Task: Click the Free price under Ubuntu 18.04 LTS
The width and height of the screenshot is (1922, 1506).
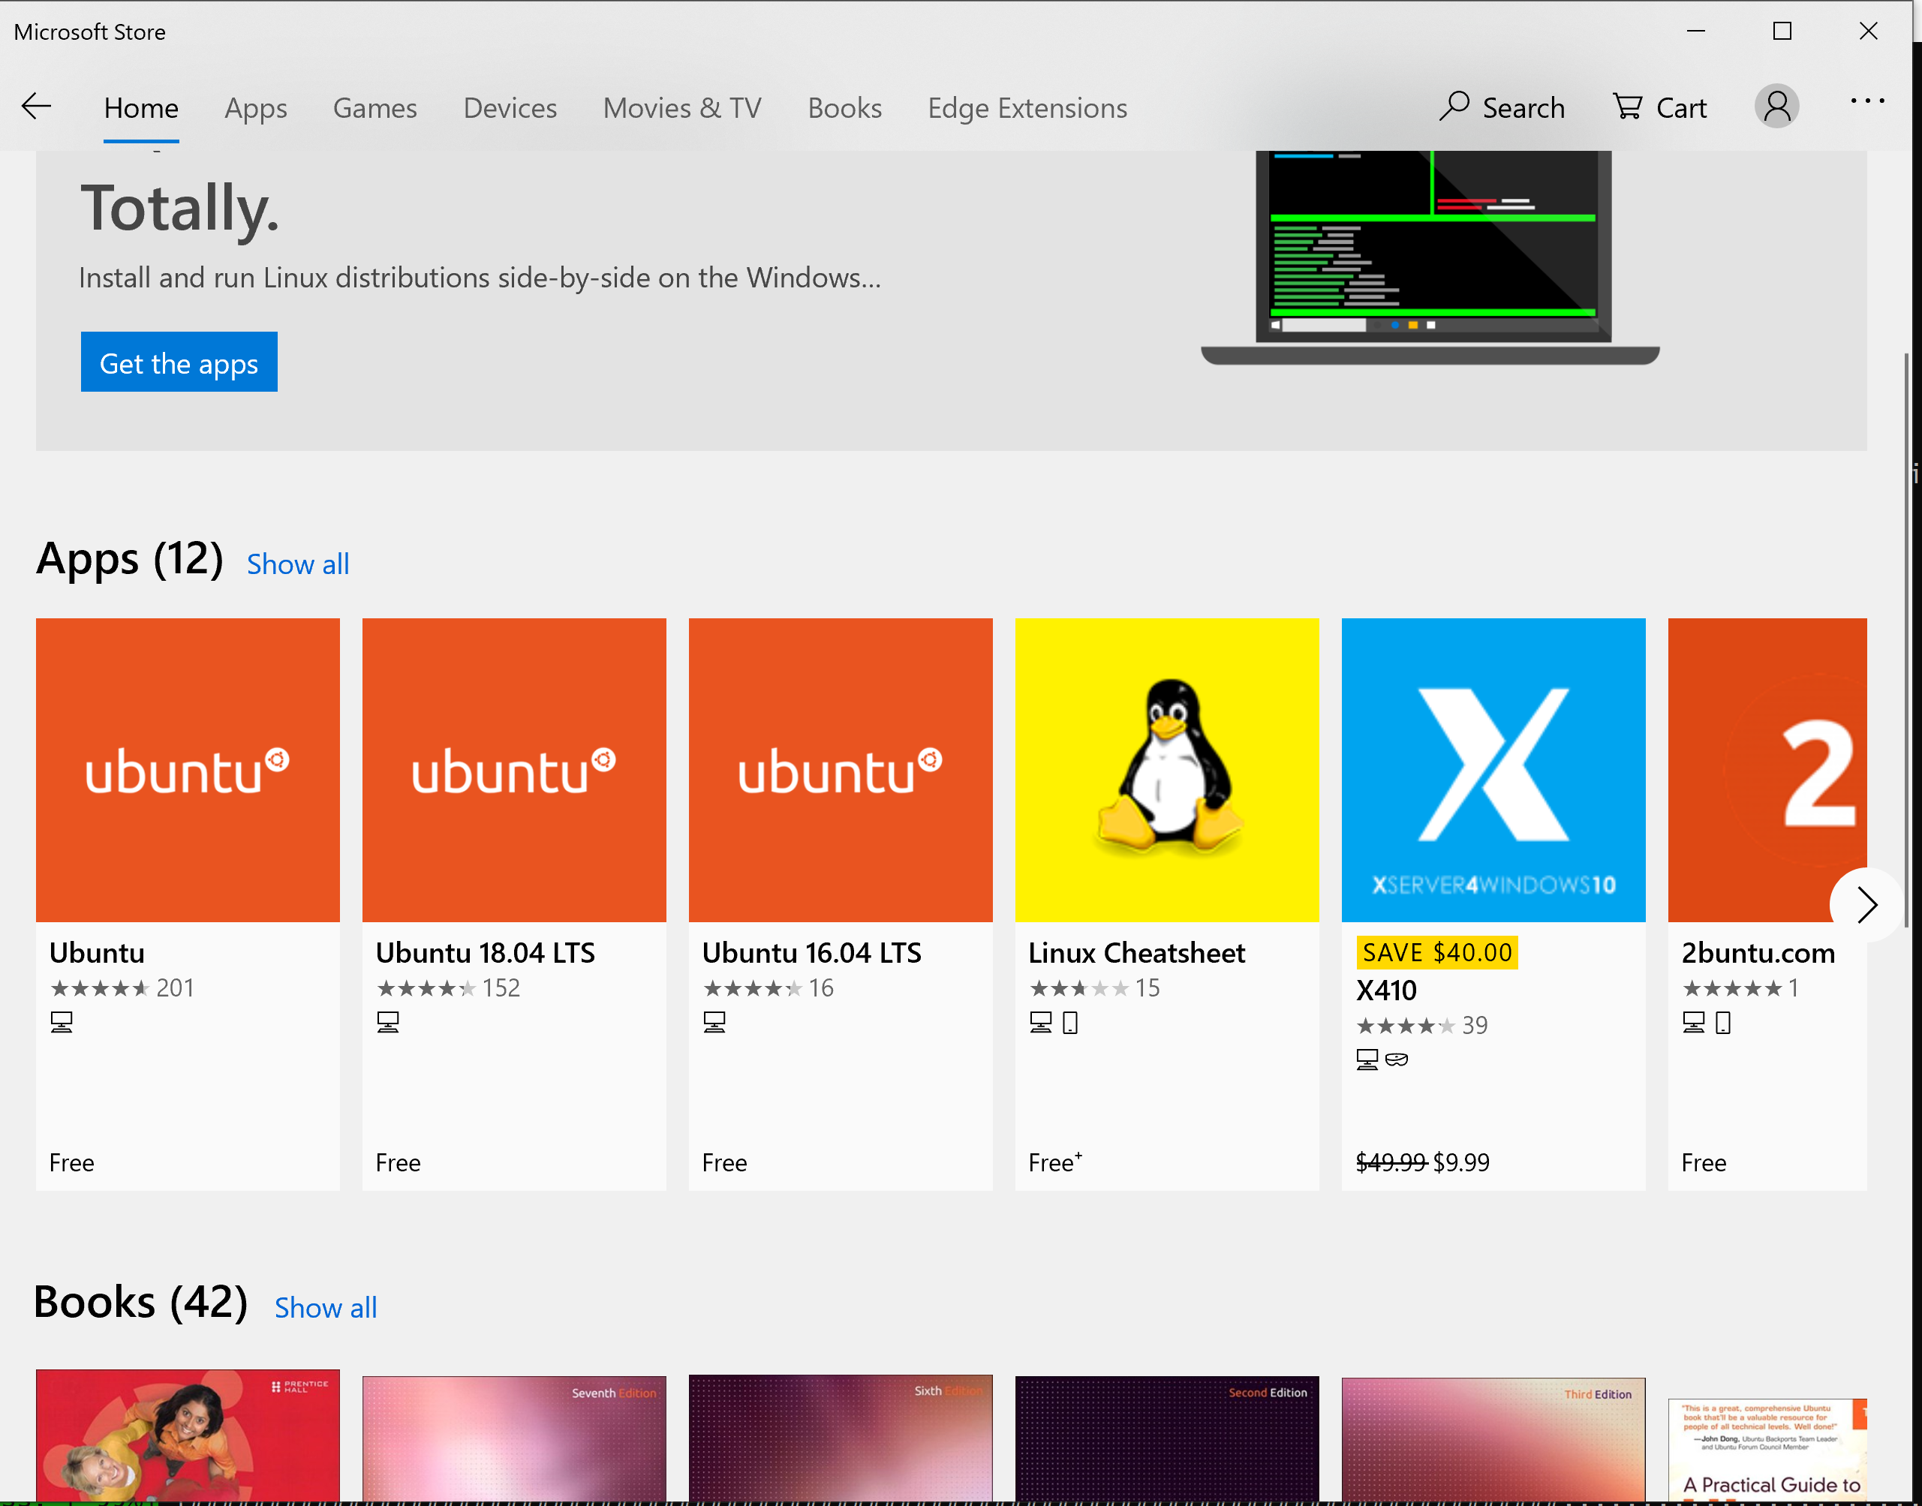Action: [399, 1163]
